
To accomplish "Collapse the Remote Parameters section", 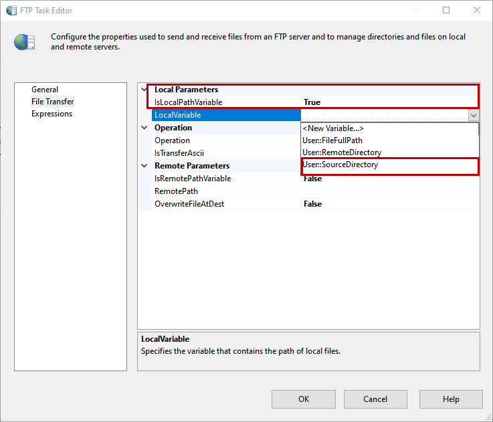I will pos(144,166).
